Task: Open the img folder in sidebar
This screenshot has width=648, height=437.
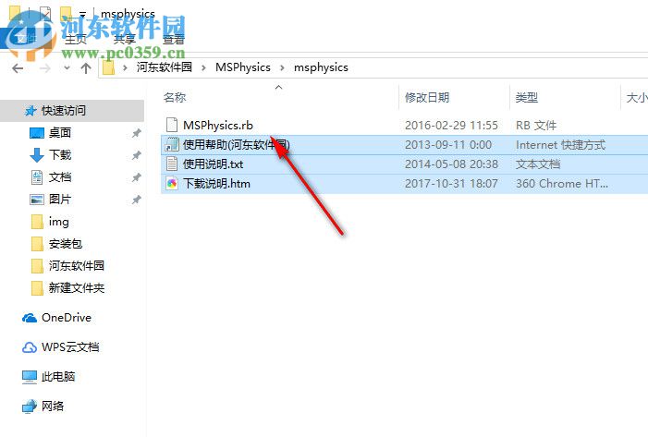Action: pyautogui.click(x=58, y=222)
